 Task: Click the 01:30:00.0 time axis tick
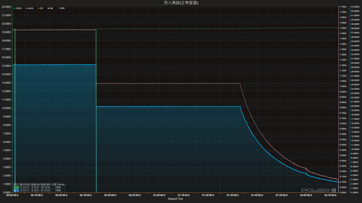[233, 195]
